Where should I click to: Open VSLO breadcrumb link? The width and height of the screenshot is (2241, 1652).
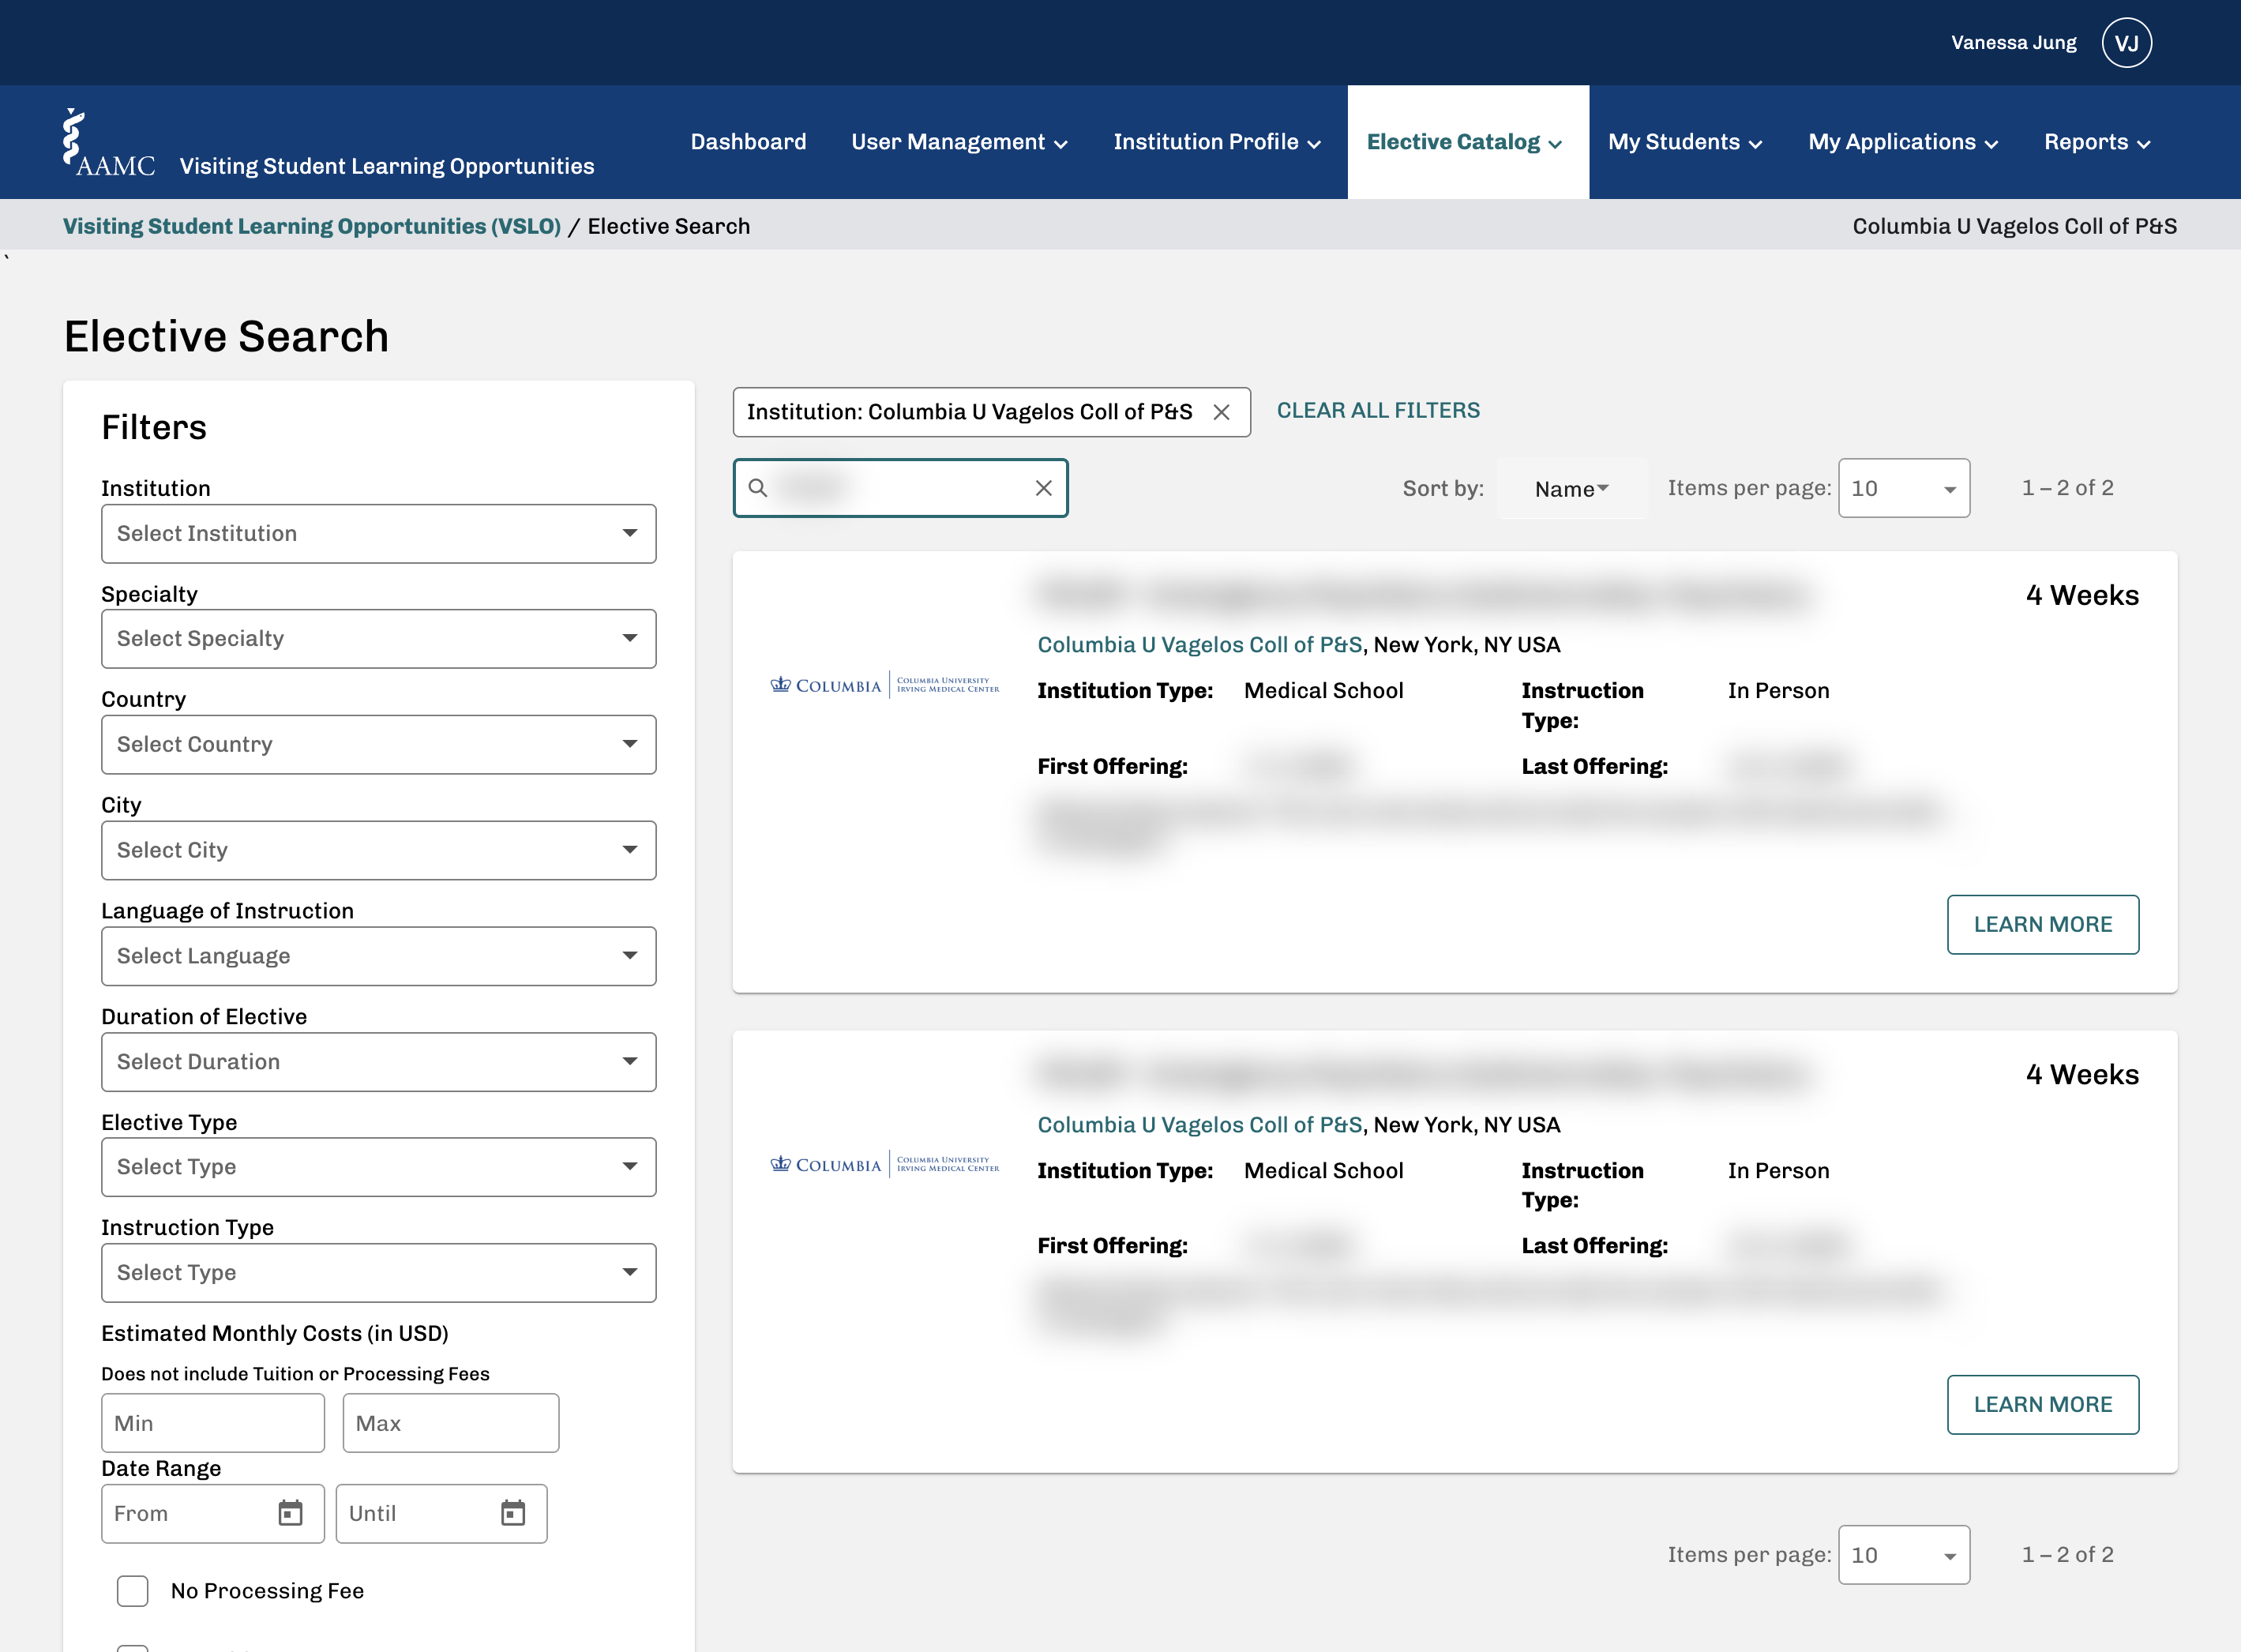click(312, 226)
